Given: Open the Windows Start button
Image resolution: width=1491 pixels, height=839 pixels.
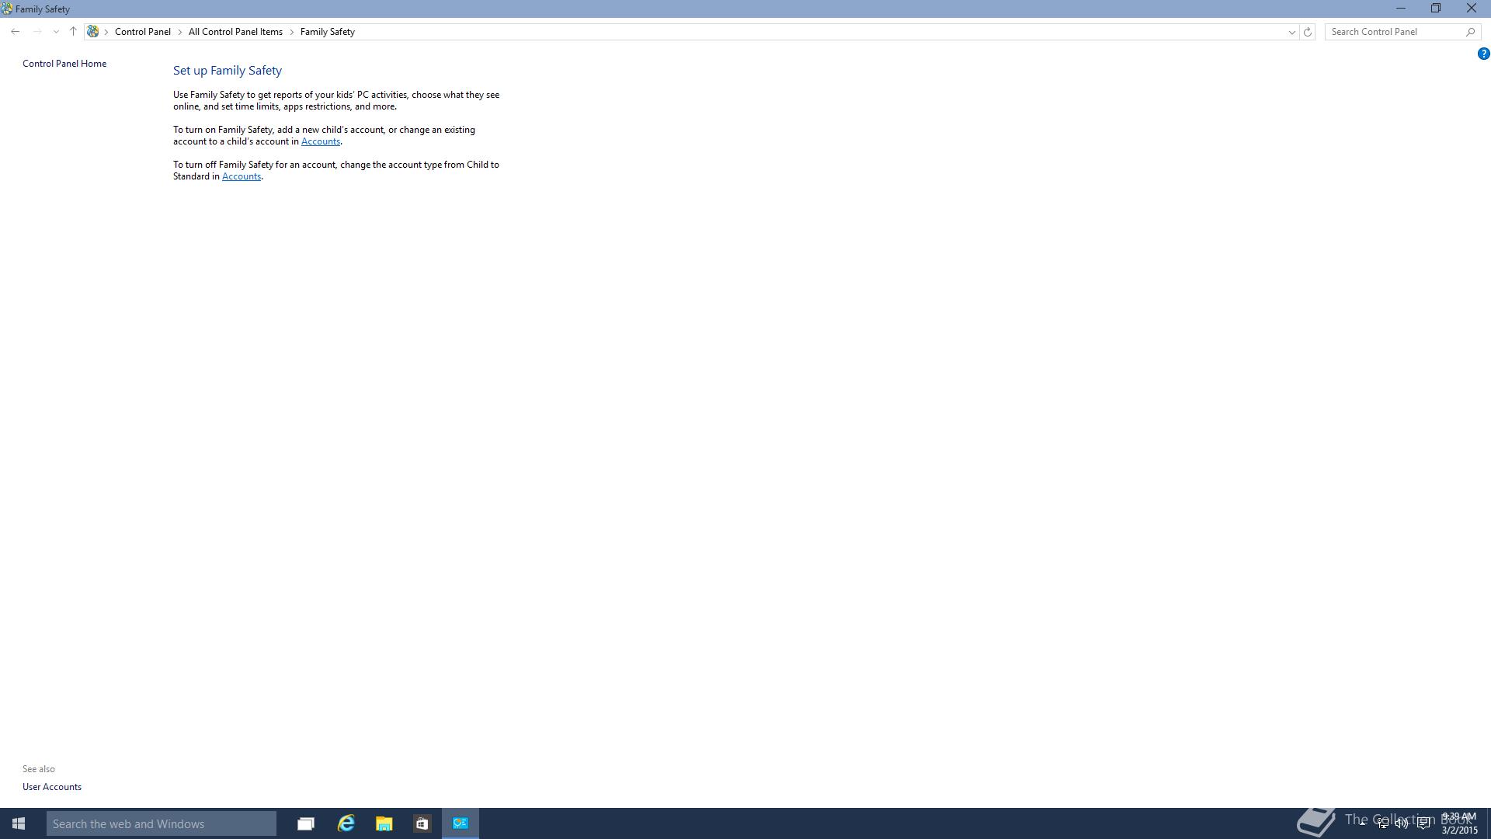Looking at the screenshot, I should [x=19, y=823].
